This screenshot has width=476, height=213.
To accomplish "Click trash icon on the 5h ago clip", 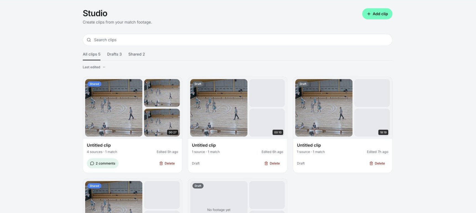I will (x=161, y=163).
